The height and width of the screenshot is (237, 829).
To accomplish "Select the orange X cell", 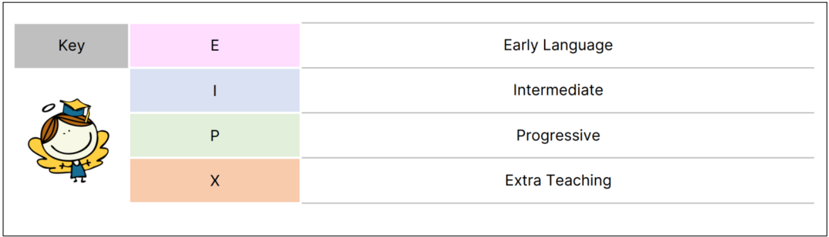I will [x=214, y=181].
